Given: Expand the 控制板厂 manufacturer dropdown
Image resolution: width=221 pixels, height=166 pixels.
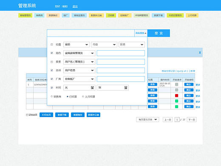Looking at the screenshot, I should (79, 79).
